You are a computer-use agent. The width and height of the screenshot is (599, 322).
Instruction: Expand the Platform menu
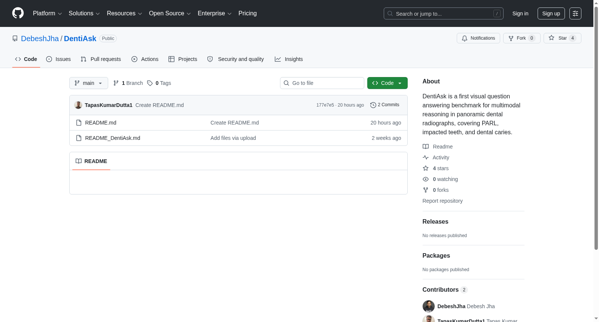48,13
